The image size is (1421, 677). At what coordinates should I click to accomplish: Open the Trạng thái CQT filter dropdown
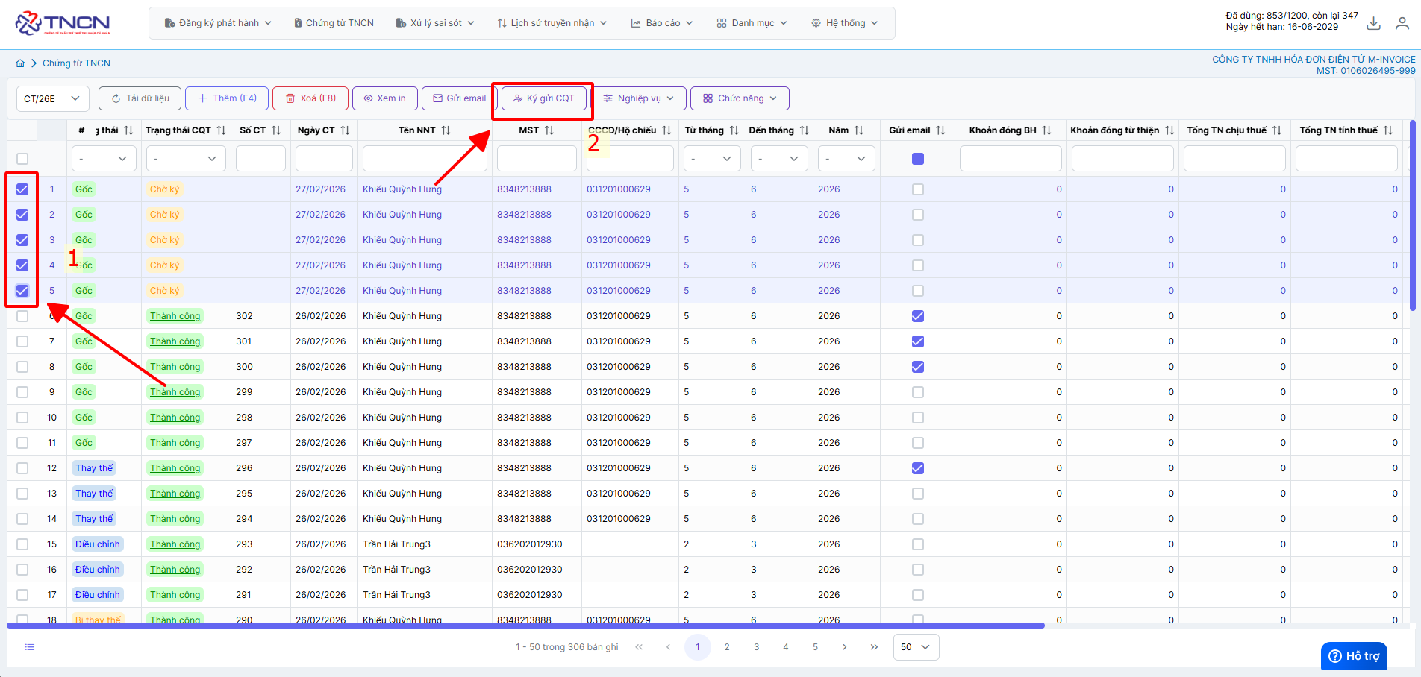[186, 159]
